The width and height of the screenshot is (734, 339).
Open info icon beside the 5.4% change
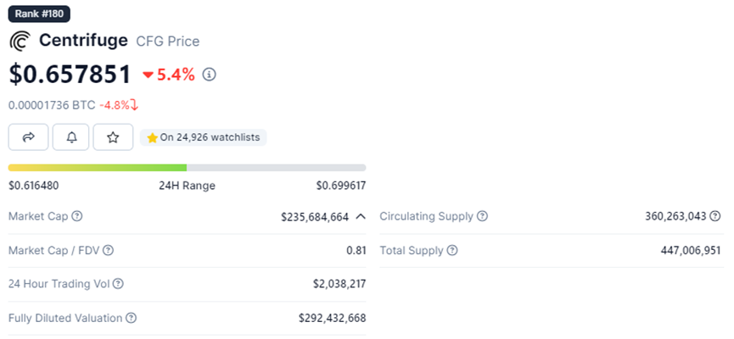pos(210,75)
